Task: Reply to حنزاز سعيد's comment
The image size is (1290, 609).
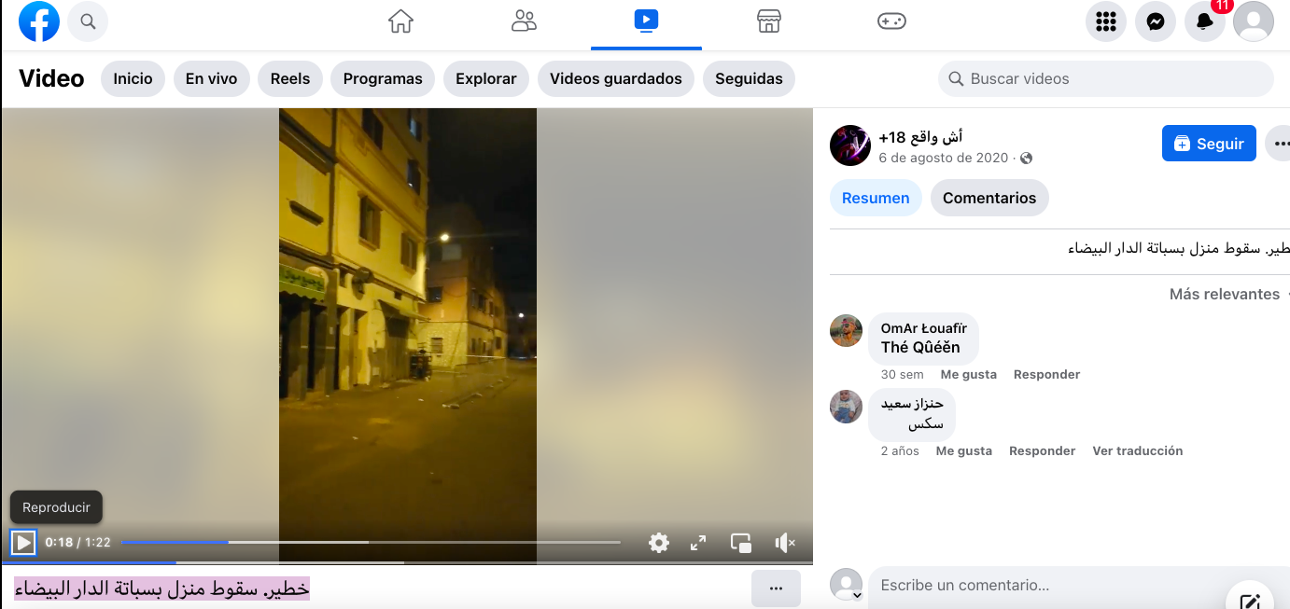Action: pyautogui.click(x=1042, y=450)
